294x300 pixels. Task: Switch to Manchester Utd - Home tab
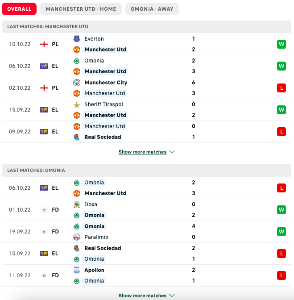[x=81, y=9]
